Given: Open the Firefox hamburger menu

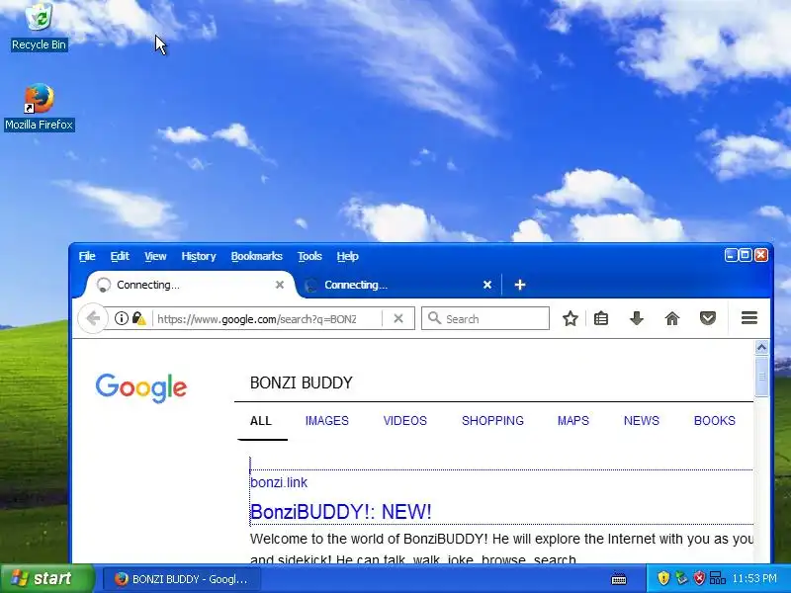Looking at the screenshot, I should click(749, 317).
